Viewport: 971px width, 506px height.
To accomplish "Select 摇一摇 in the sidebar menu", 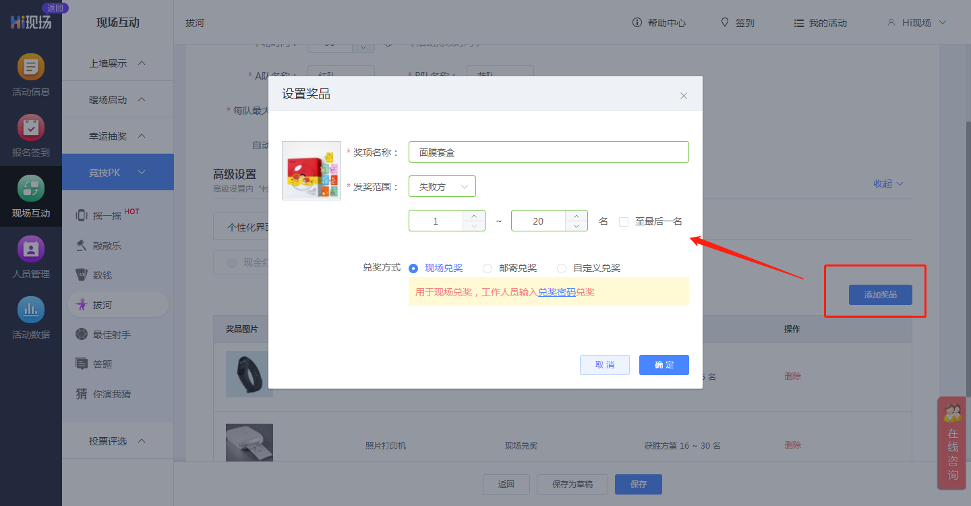I will [x=108, y=216].
